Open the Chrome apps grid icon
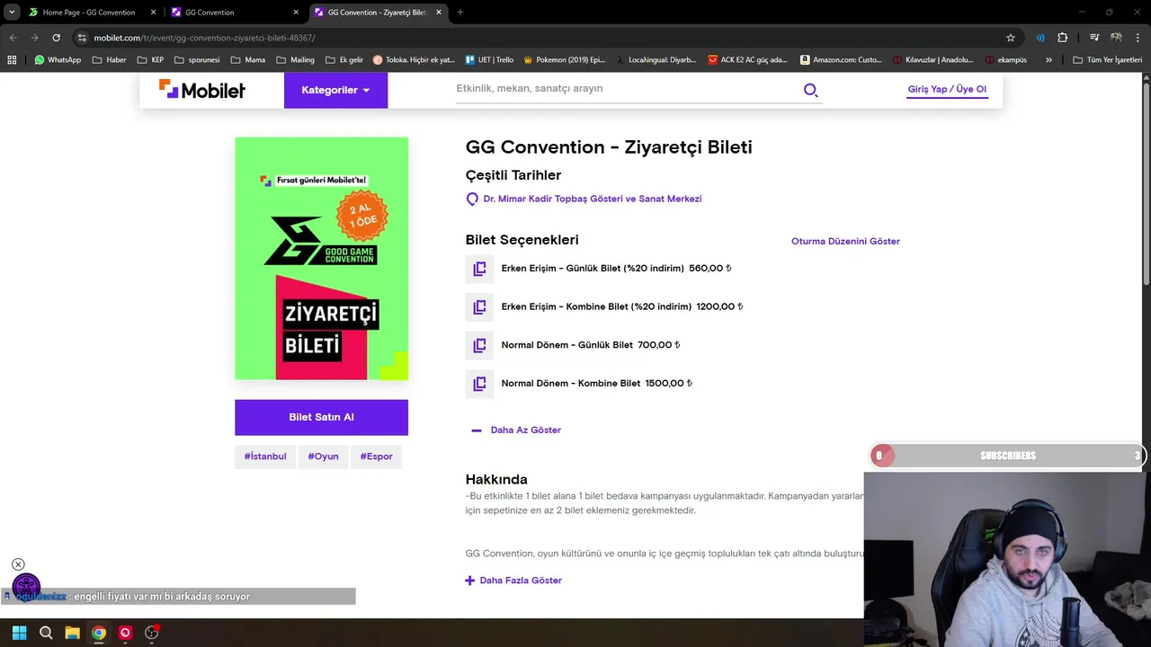Image resolution: width=1151 pixels, height=647 pixels. point(12,60)
